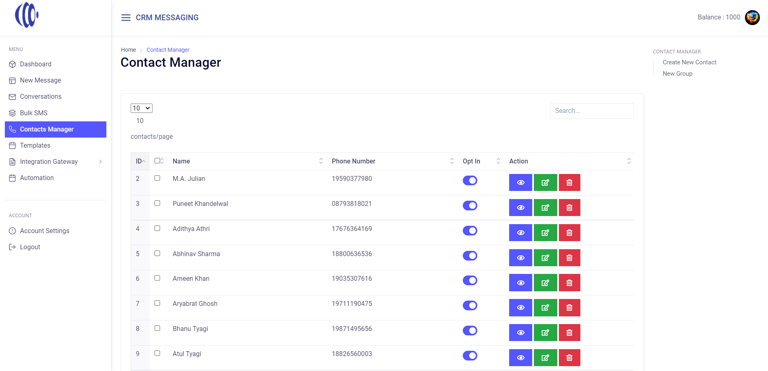Edit contact Puneet Khandelwal

(545, 208)
